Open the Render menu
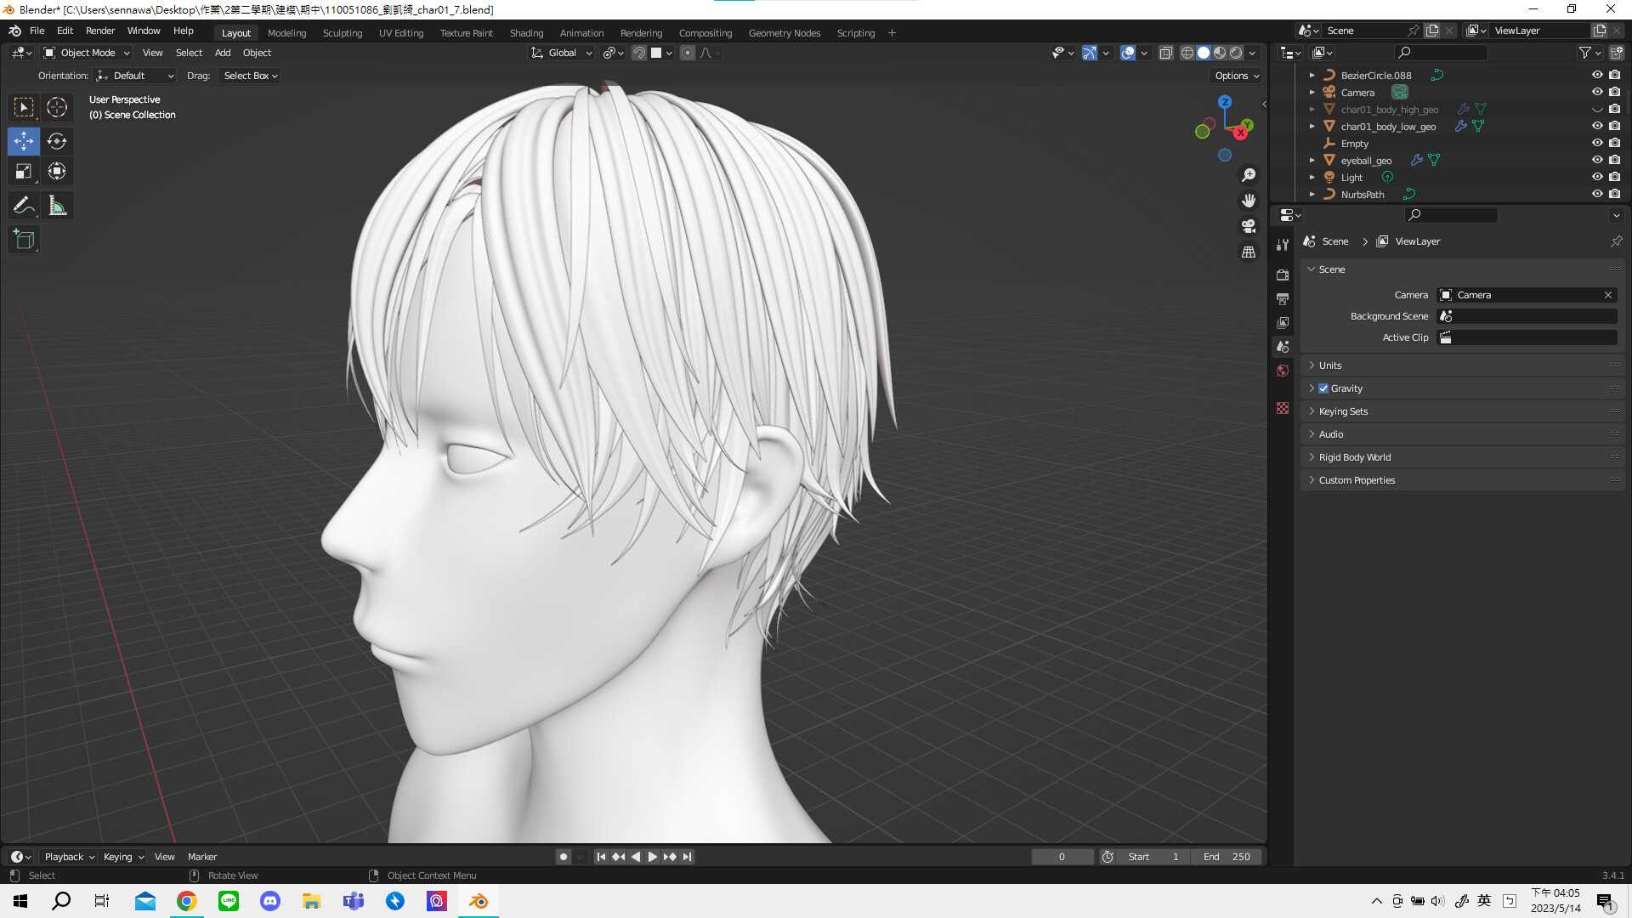 point(100,31)
